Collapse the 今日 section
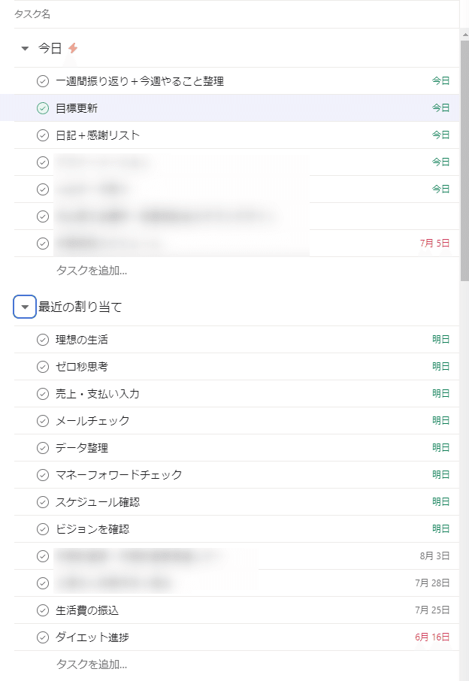 click(x=25, y=48)
